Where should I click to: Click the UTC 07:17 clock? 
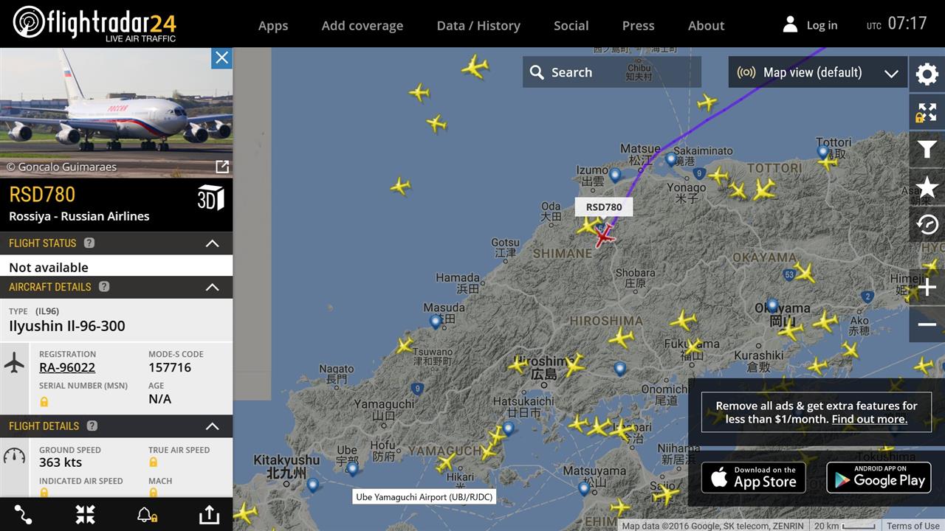[x=896, y=24]
